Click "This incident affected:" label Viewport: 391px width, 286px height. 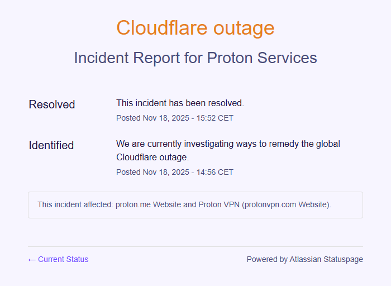[x=75, y=204]
